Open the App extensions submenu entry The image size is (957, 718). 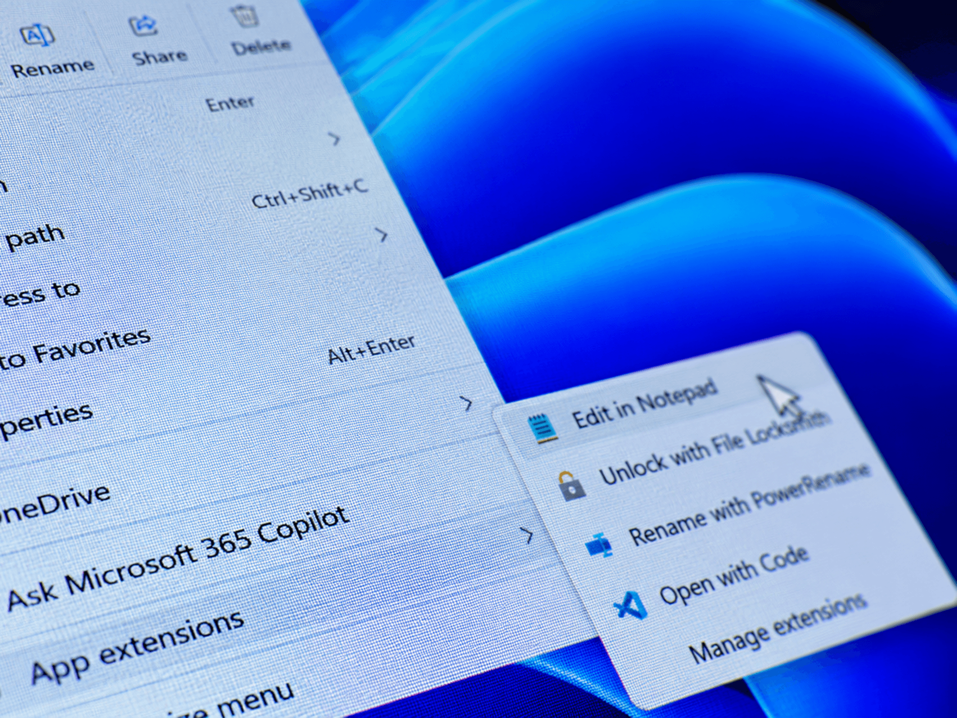pos(137,648)
